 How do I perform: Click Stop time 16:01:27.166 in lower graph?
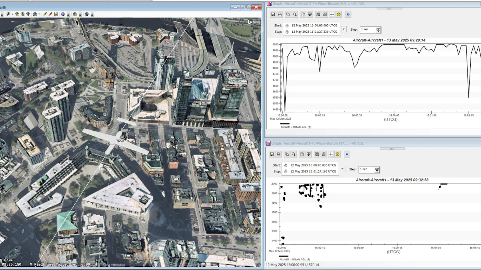(310, 171)
